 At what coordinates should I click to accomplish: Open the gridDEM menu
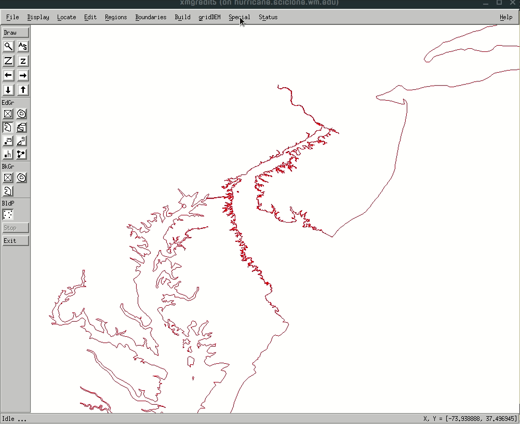[x=209, y=17]
